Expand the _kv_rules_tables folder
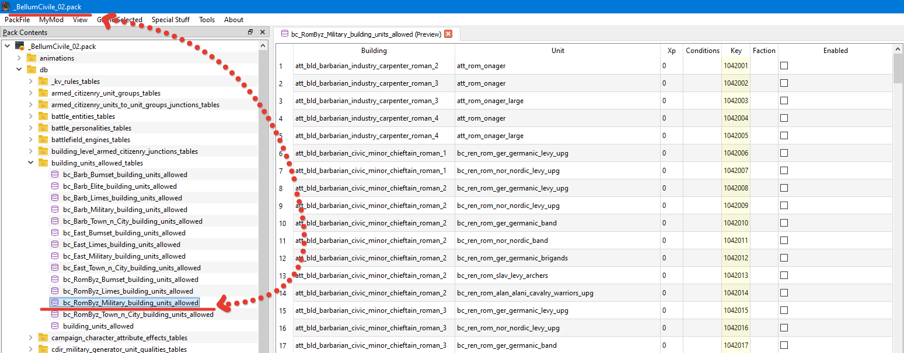This screenshot has width=904, height=353. pyautogui.click(x=31, y=82)
